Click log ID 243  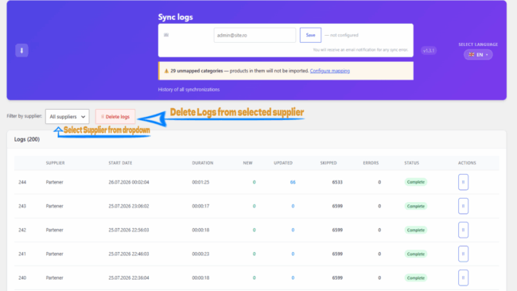(x=22, y=206)
